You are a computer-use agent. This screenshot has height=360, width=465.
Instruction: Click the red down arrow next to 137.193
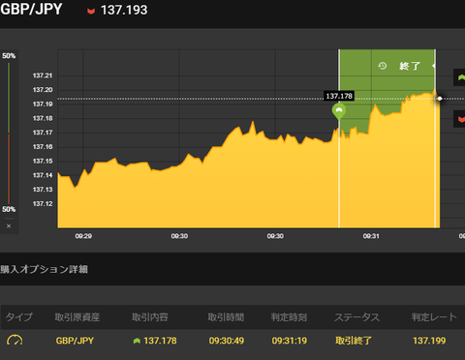[91, 12]
